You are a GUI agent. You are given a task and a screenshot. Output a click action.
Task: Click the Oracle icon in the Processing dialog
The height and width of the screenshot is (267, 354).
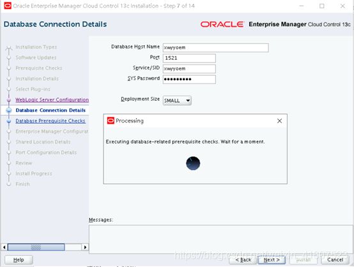tap(111, 120)
